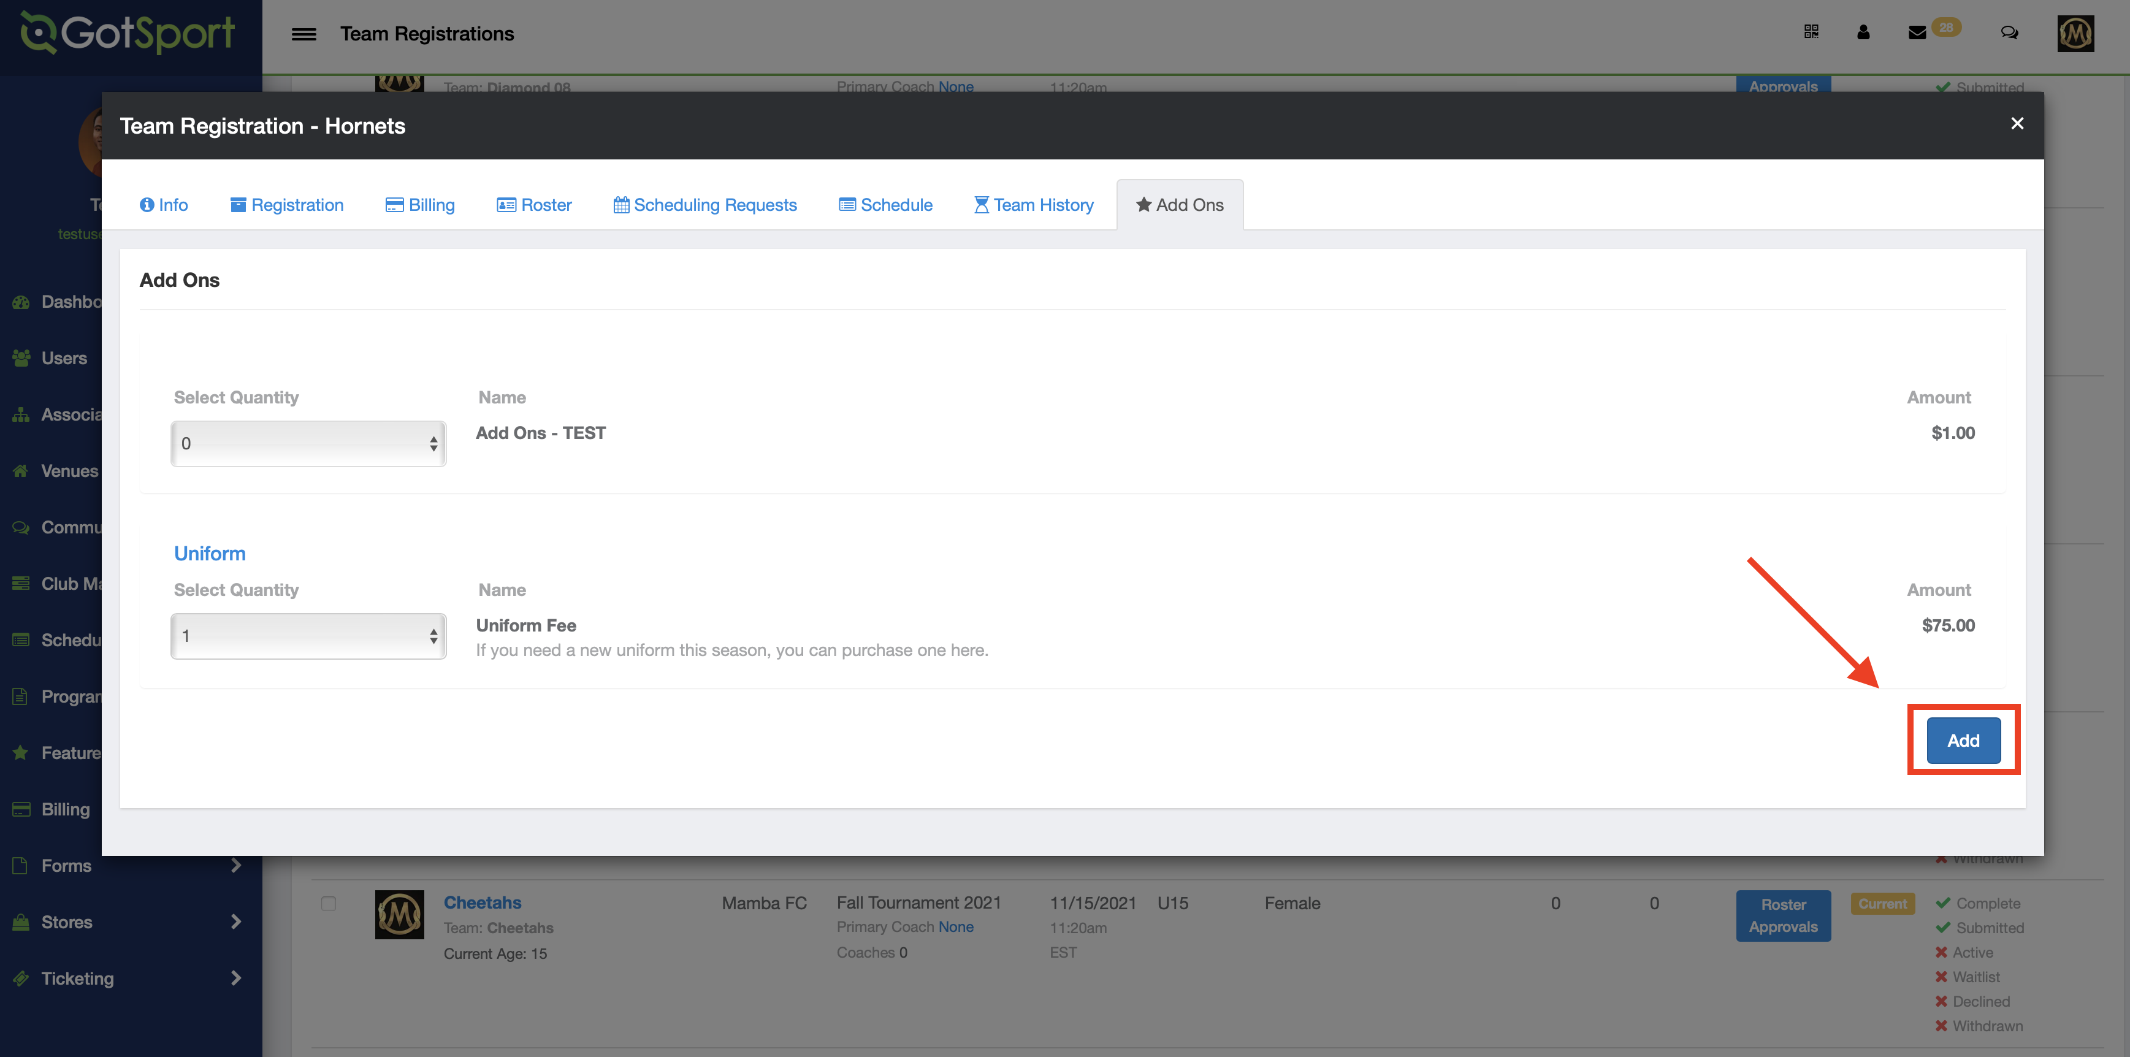Click the Dashboard sidebar icon
Image resolution: width=2130 pixels, height=1057 pixels.
(x=21, y=302)
